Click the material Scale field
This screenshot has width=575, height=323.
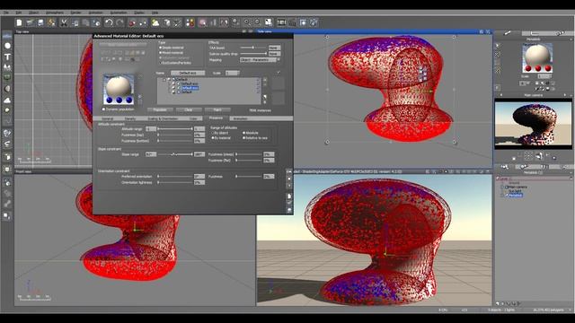pos(232,73)
